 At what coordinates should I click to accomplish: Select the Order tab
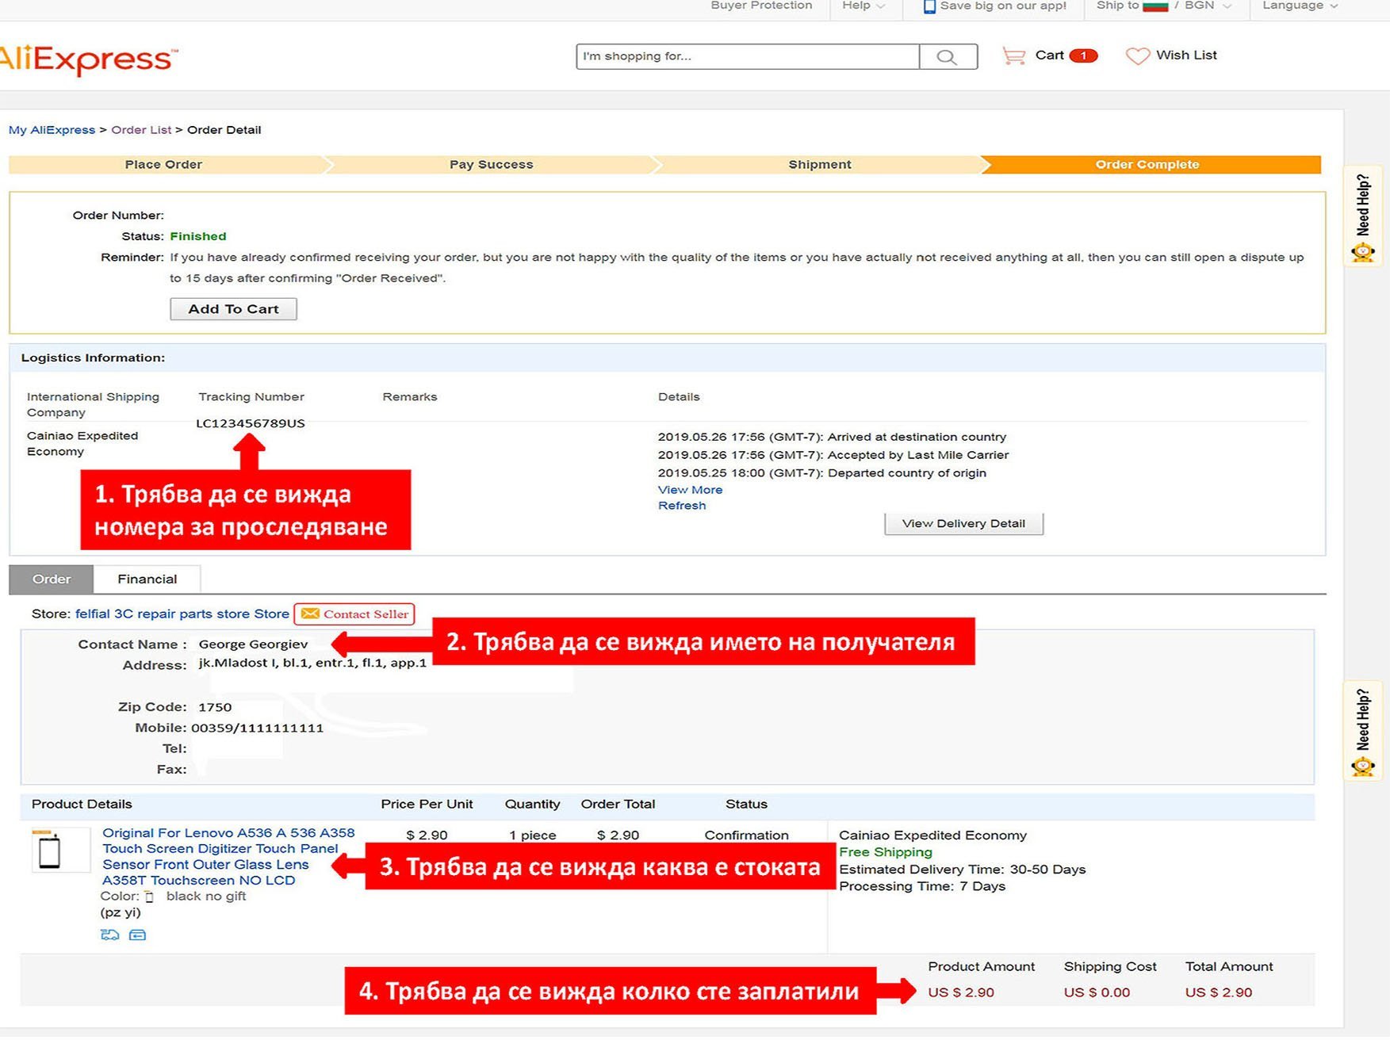[x=52, y=579]
